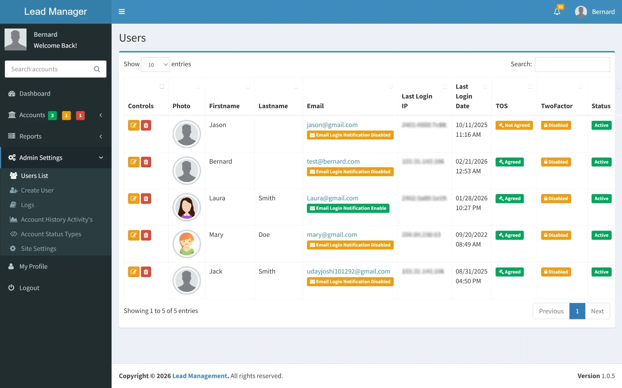Screen dimensions: 622x388
Task: Open the notifications bell
Action: [557, 12]
